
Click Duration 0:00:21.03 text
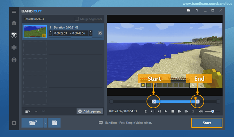66,28
